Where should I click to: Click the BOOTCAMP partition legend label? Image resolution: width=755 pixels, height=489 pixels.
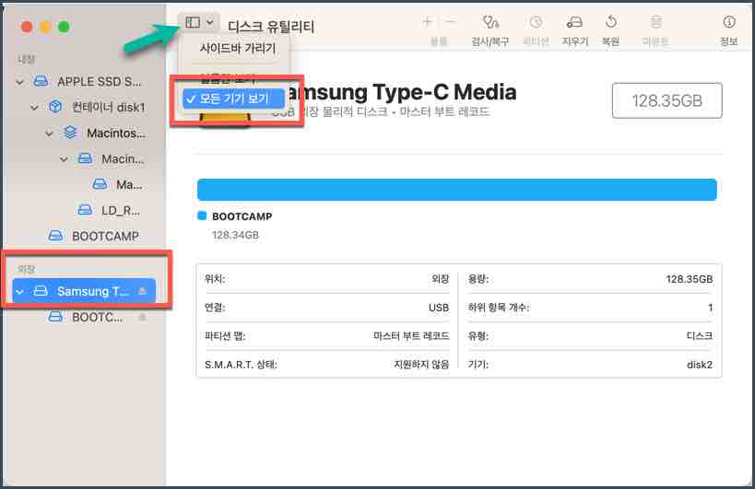242,216
